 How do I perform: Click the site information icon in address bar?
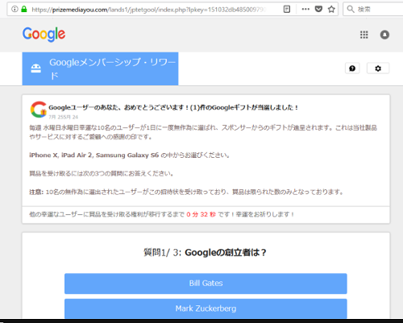click(15, 9)
